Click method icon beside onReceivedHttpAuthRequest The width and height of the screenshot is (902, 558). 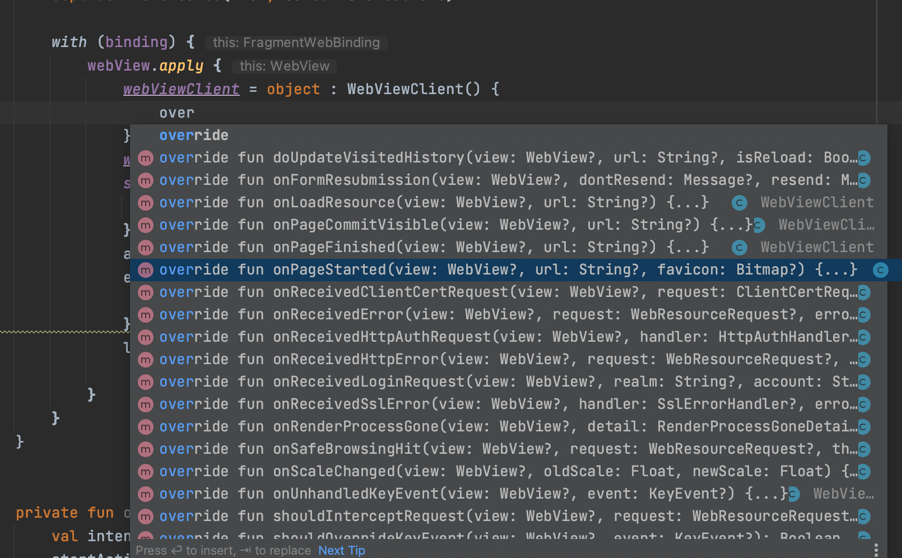[146, 337]
